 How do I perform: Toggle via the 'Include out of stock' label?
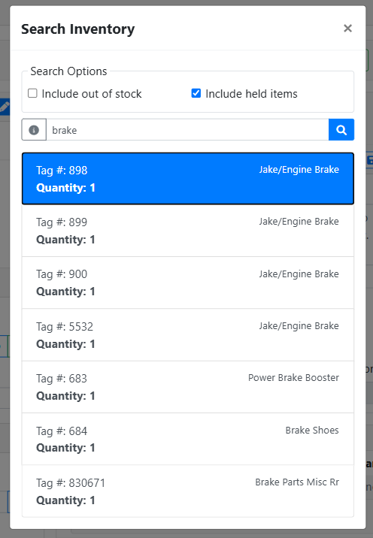click(x=91, y=94)
